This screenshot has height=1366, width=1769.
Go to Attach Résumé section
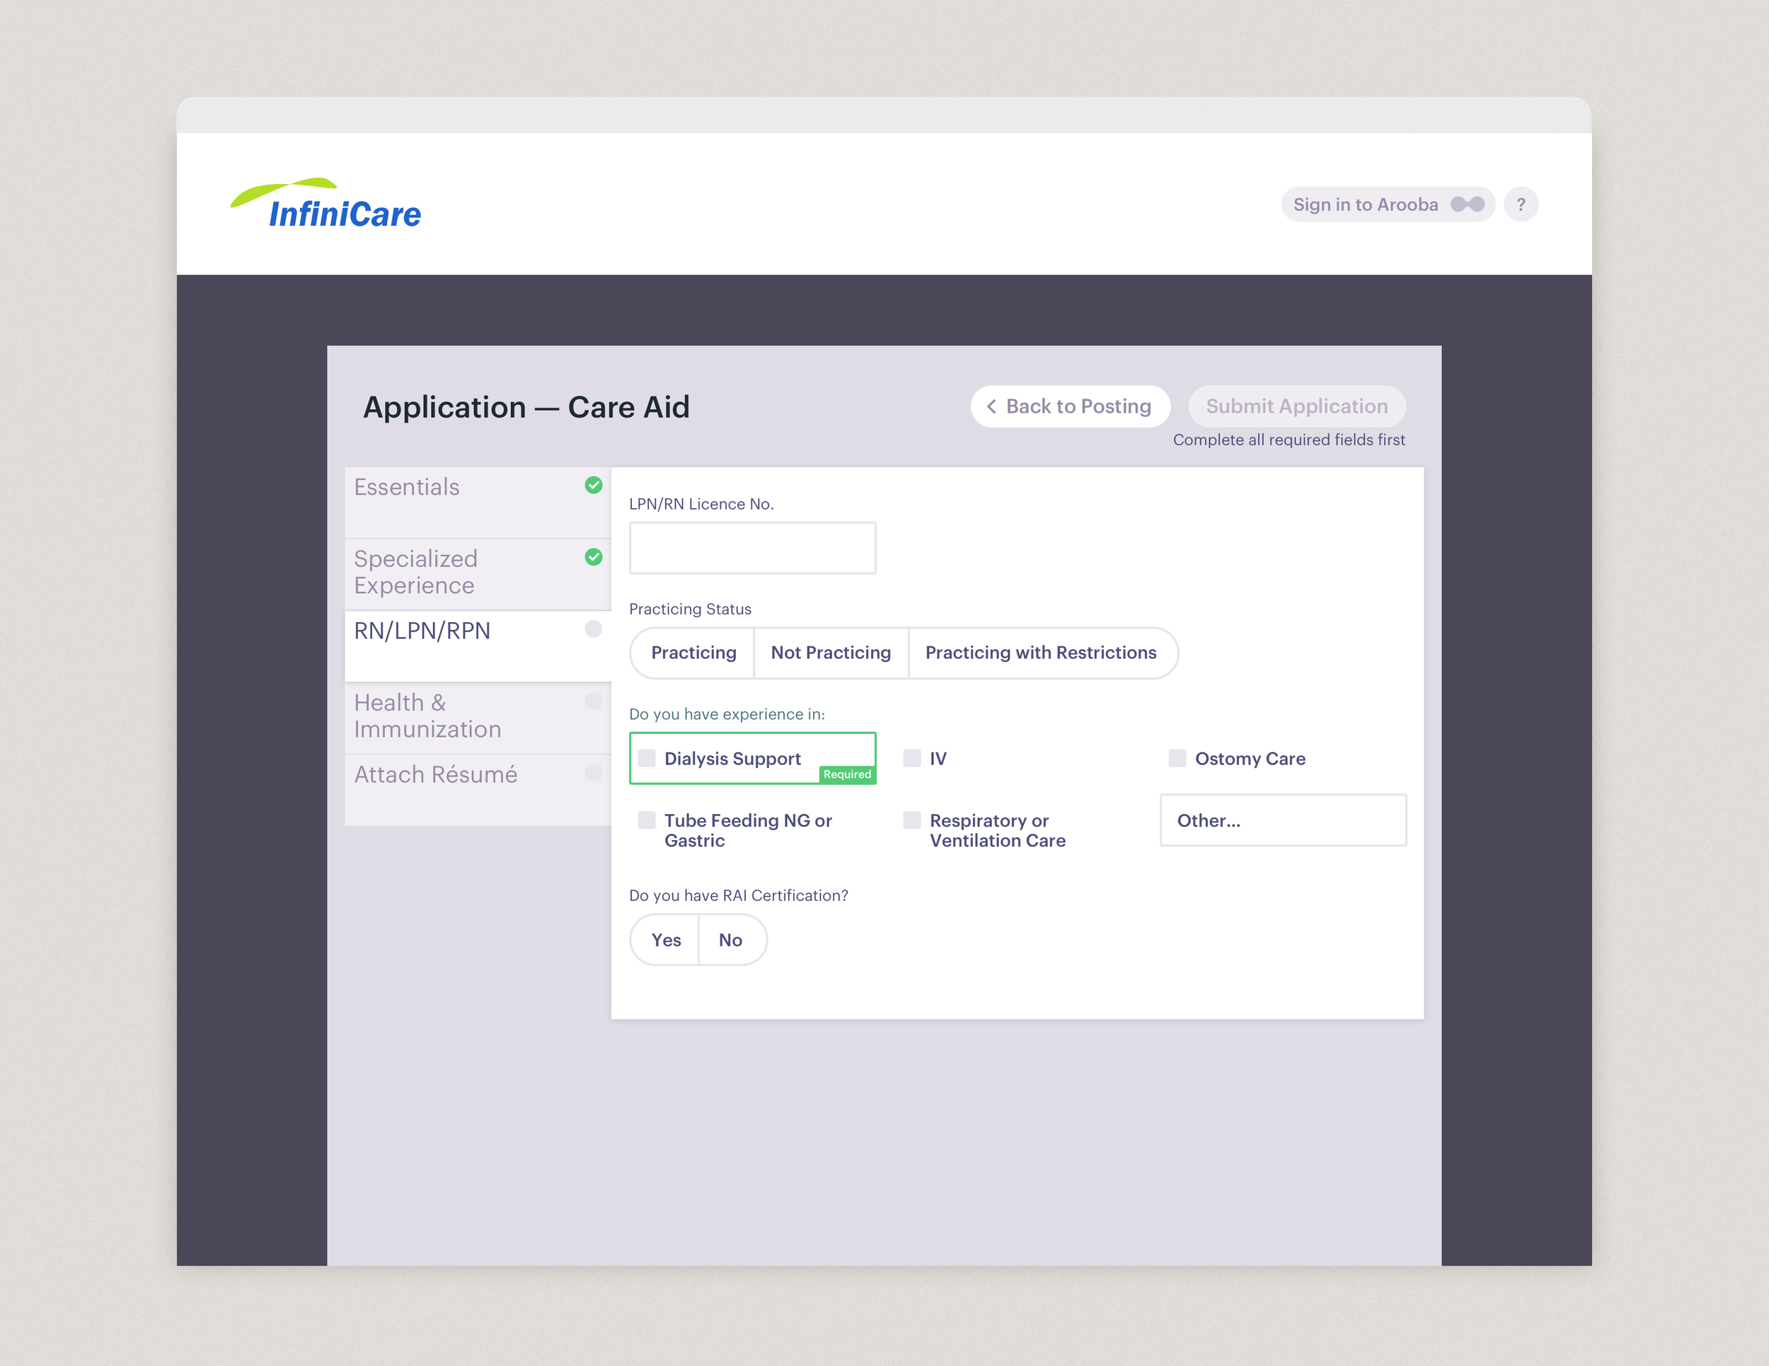coord(478,790)
